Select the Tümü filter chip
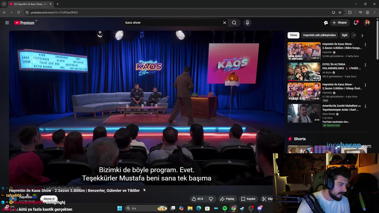The height and width of the screenshot is (213, 379). coord(293,35)
